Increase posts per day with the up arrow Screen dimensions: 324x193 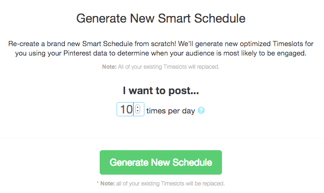click(x=138, y=107)
